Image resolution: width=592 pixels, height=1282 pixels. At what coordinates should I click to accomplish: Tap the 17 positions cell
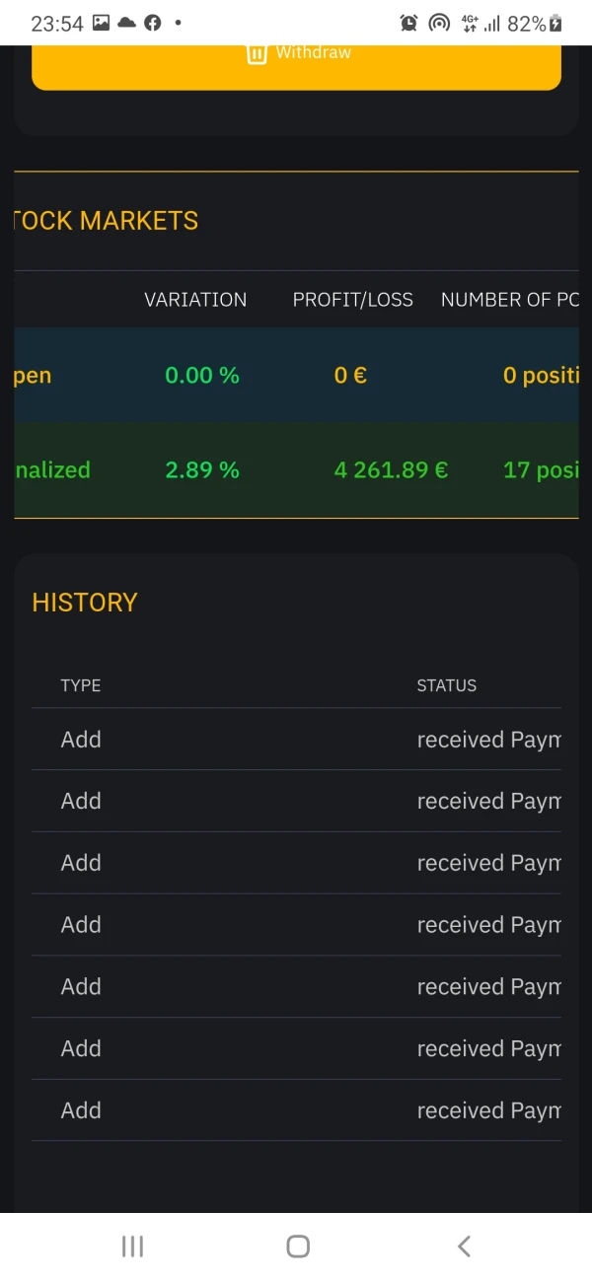(x=540, y=470)
